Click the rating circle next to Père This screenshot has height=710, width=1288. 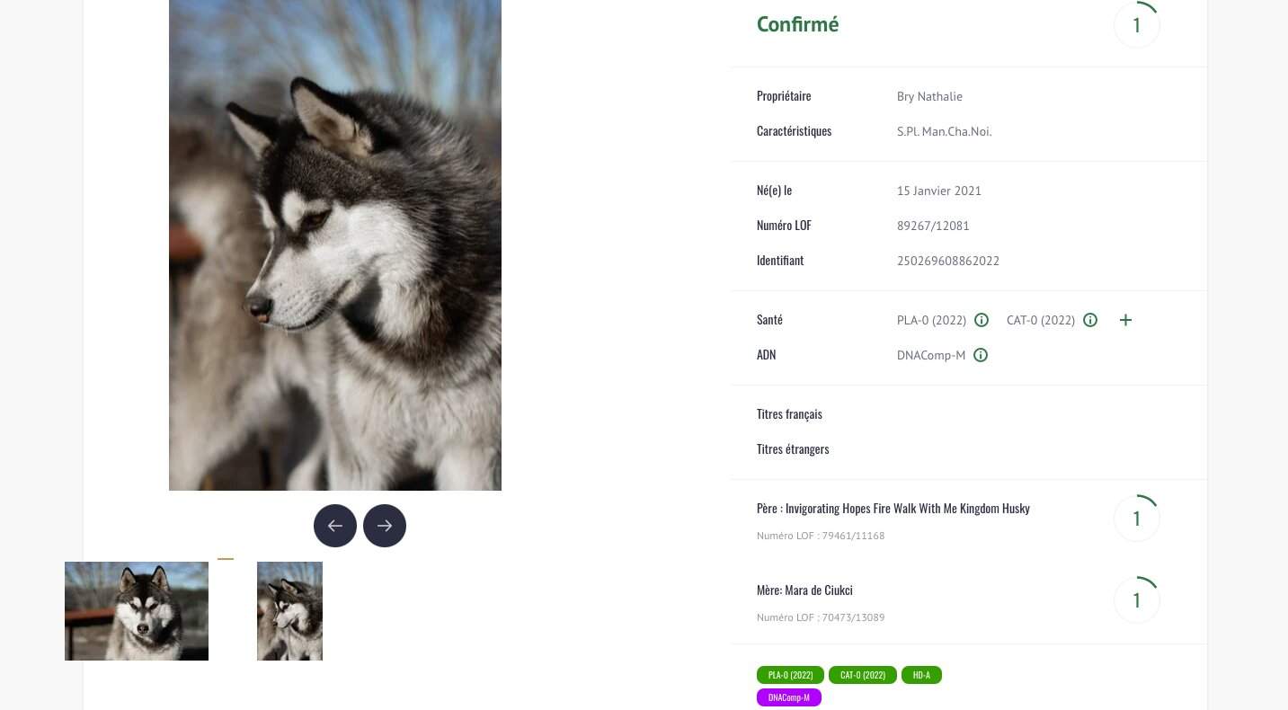tap(1137, 519)
